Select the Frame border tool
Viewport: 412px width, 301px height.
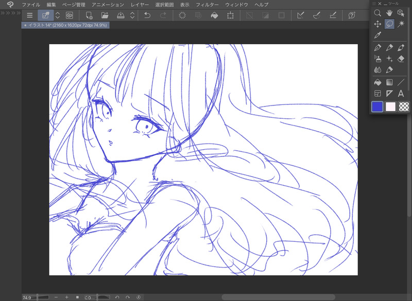point(377,94)
